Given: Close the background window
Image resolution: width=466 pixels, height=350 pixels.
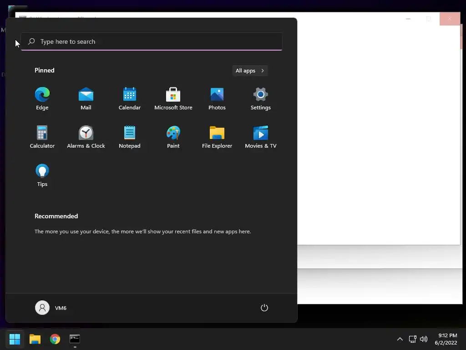Looking at the screenshot, I should click(450, 19).
